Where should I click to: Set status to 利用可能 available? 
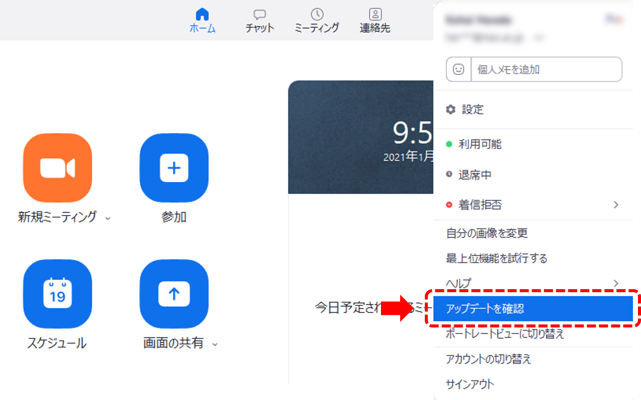[479, 145]
